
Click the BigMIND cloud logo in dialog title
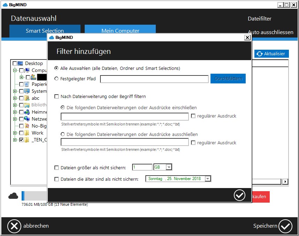pos(52,38)
